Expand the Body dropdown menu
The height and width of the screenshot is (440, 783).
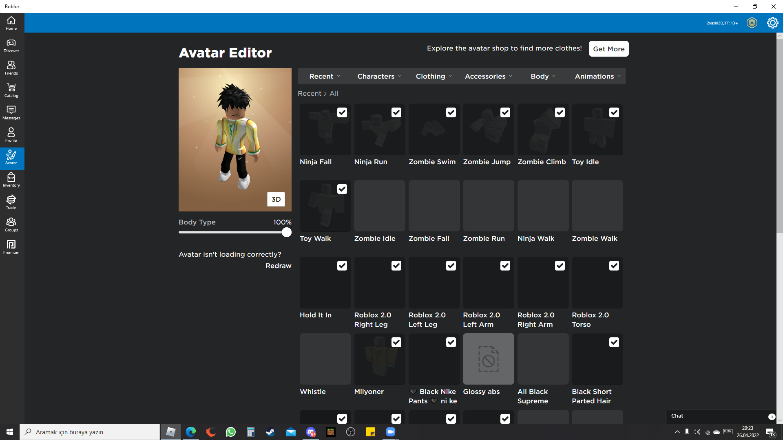coord(543,76)
